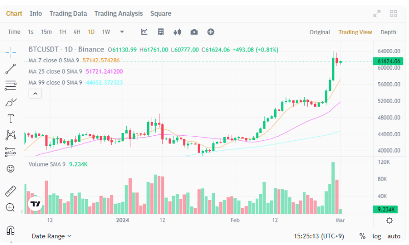409x245 pixels.
Task: Open the brush drawing tool
Action: 11,102
